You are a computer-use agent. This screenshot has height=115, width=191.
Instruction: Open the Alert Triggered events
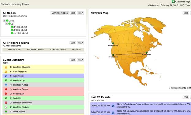(20, 72)
